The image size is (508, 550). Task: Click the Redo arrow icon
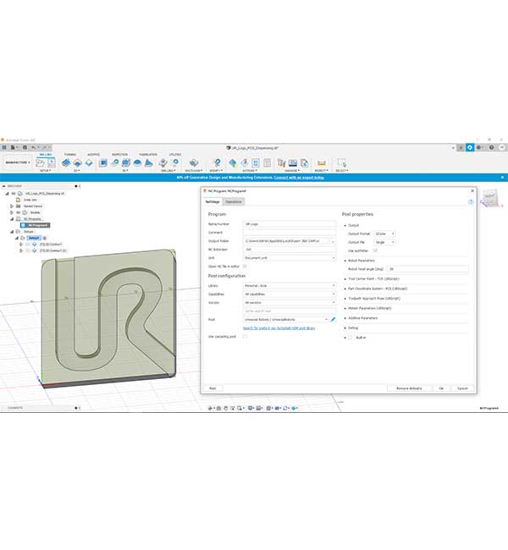tap(45, 148)
